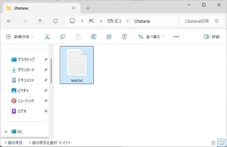The width and height of the screenshot is (227, 147).
Task: Unpin ビデオ with its pin icon
Action: click(x=46, y=111)
